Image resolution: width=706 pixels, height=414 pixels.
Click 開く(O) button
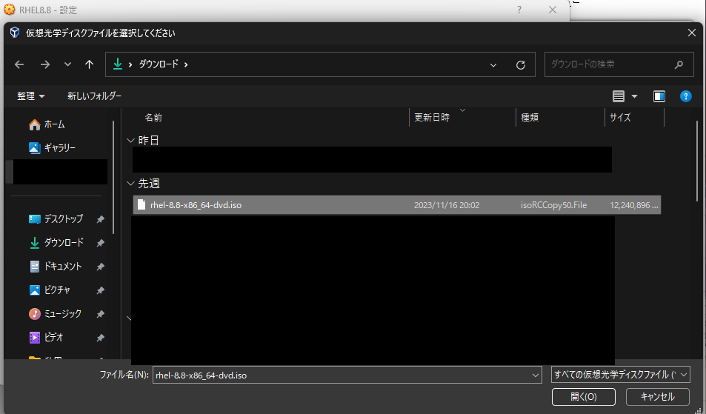[x=584, y=397]
